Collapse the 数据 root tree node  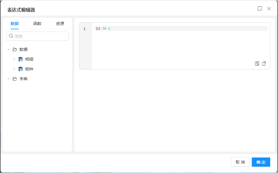tap(8, 49)
